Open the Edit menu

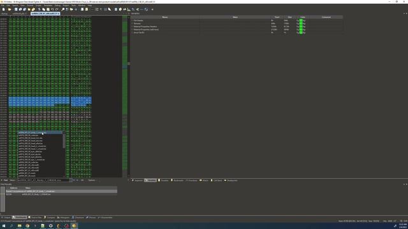pyautogui.click(x=8, y=6)
